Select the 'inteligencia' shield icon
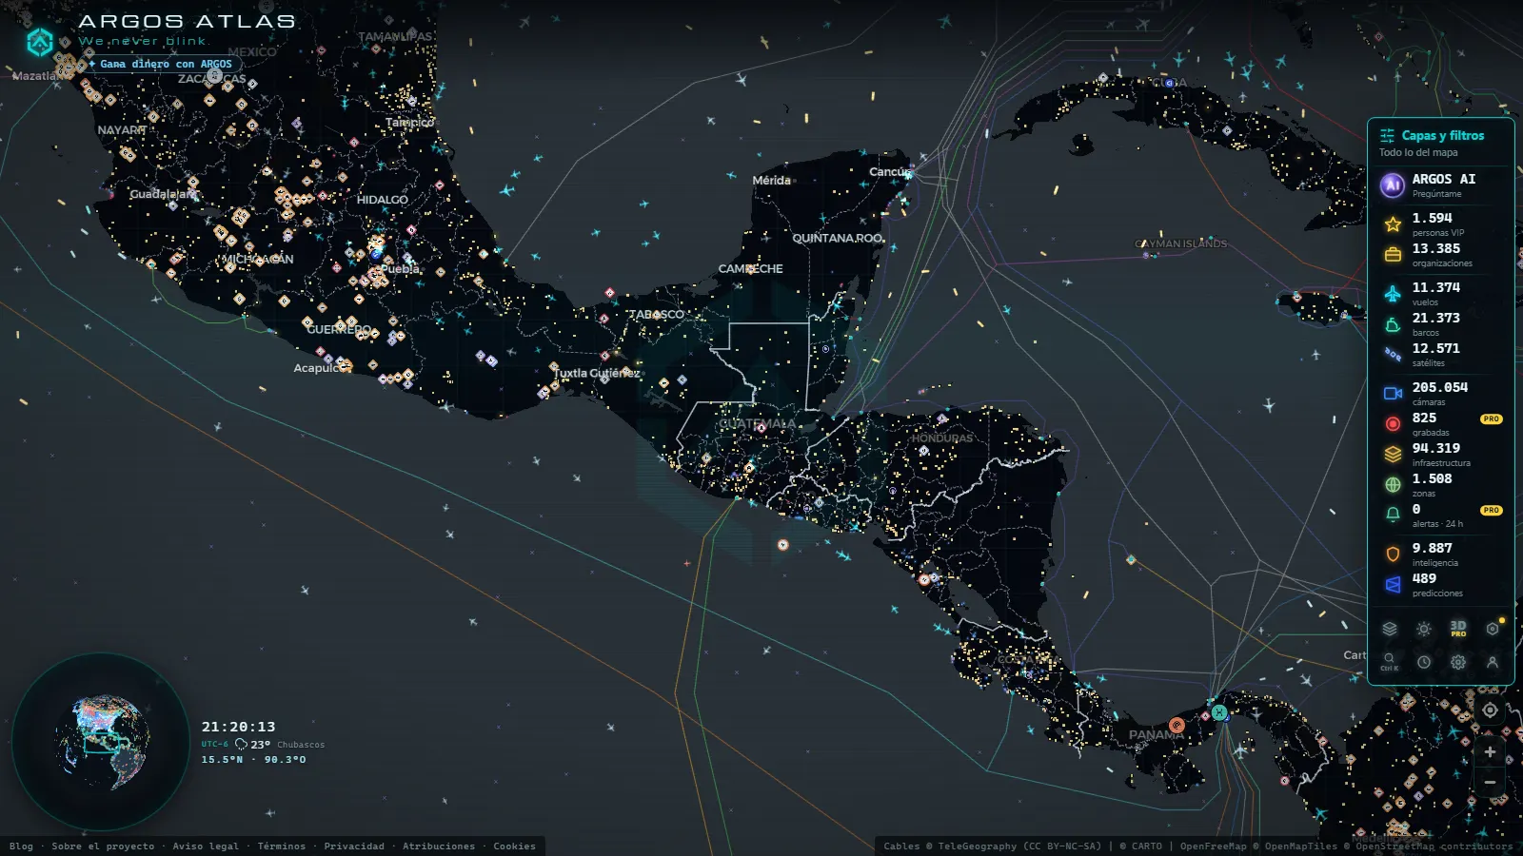The image size is (1523, 856). click(1393, 554)
